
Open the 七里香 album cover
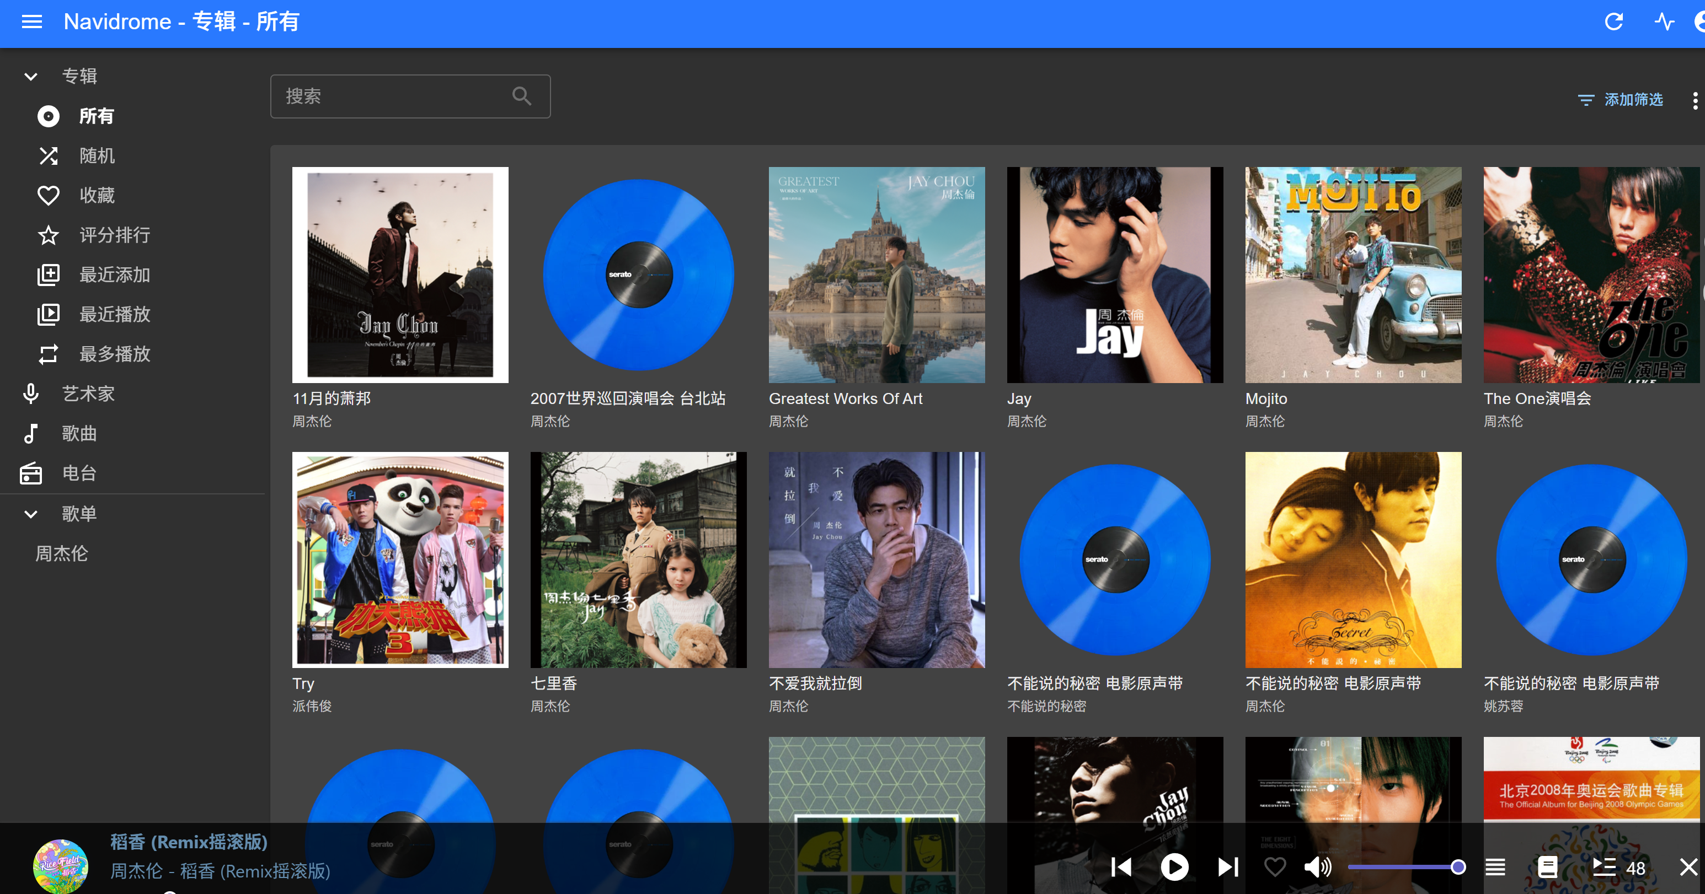(639, 559)
